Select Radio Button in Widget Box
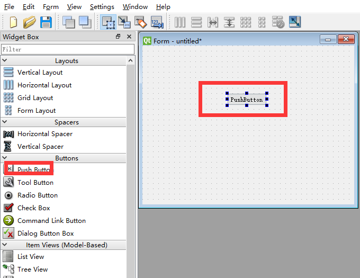 [37, 195]
